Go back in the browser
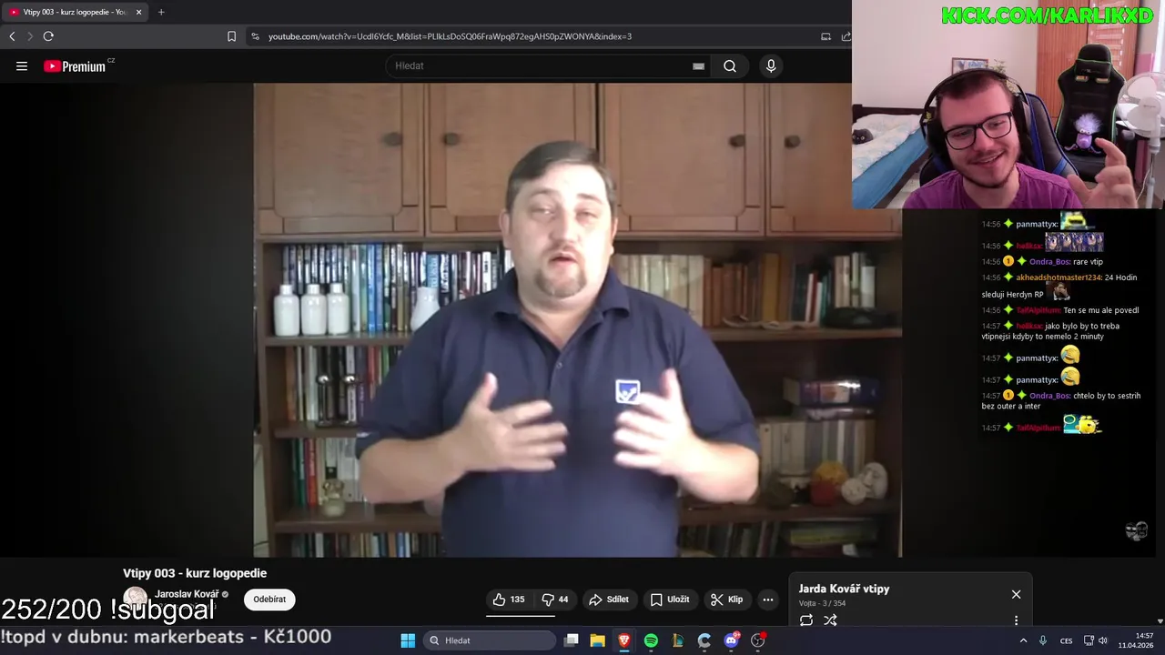1165x655 pixels. (12, 36)
